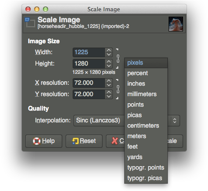Select typogr. picas unit option
Screen dimensions: 208x191
(x=146, y=178)
